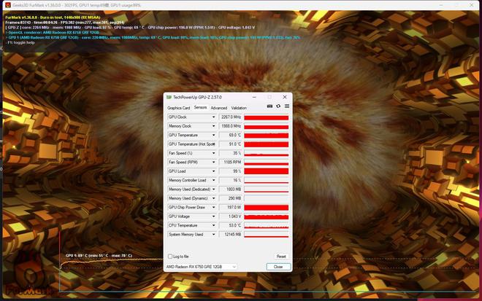Viewport: 482px width, 301px height.
Task: Click the system memory value 12145 MB
Action: pyautogui.click(x=231, y=235)
